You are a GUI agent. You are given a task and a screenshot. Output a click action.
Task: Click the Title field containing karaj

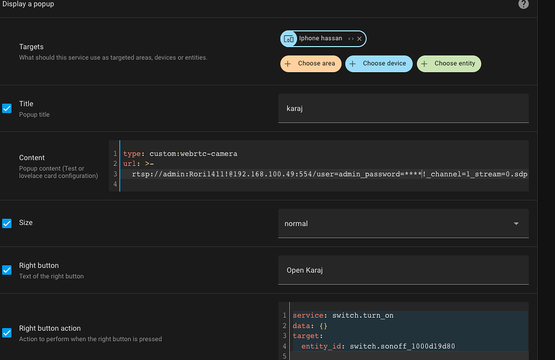pos(403,108)
